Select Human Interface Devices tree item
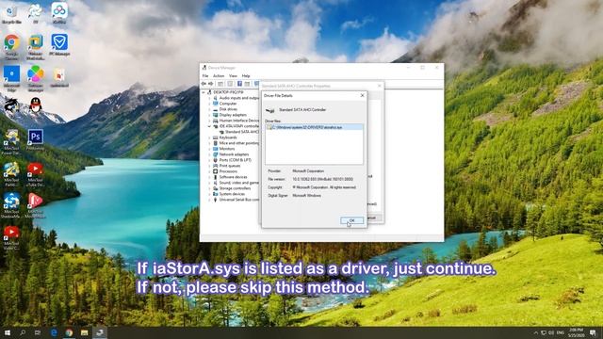Viewport: 603px width, 339px height. point(238,121)
